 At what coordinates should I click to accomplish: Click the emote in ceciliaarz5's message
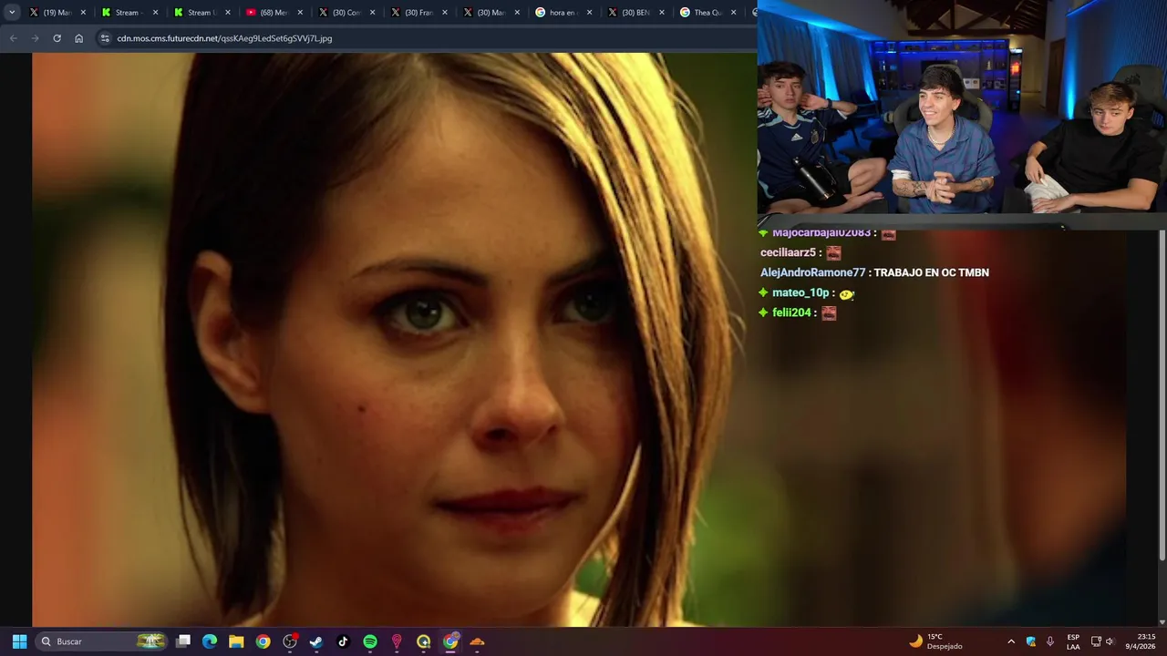[x=833, y=252]
